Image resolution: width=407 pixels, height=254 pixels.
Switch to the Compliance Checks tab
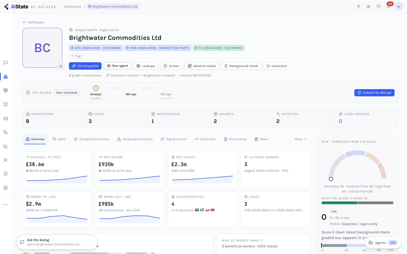pyautogui.click(x=92, y=139)
